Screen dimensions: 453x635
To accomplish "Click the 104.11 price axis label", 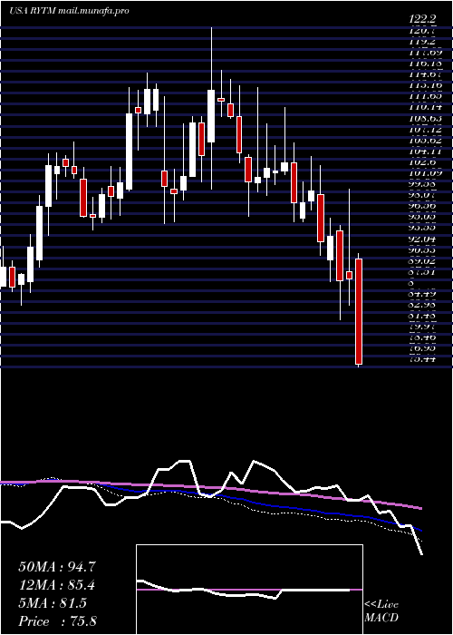I will point(425,152).
